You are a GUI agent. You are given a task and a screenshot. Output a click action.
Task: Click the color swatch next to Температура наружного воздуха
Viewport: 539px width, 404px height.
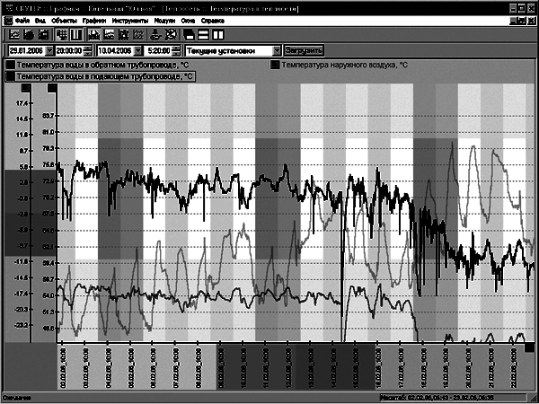[x=275, y=65]
